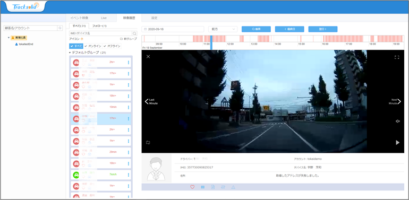Open the document report icon in bottom bar
This screenshot has width=409, height=200.
coord(212,187)
